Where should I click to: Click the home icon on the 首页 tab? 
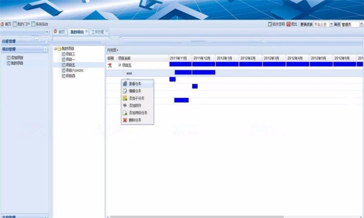coord(55,31)
